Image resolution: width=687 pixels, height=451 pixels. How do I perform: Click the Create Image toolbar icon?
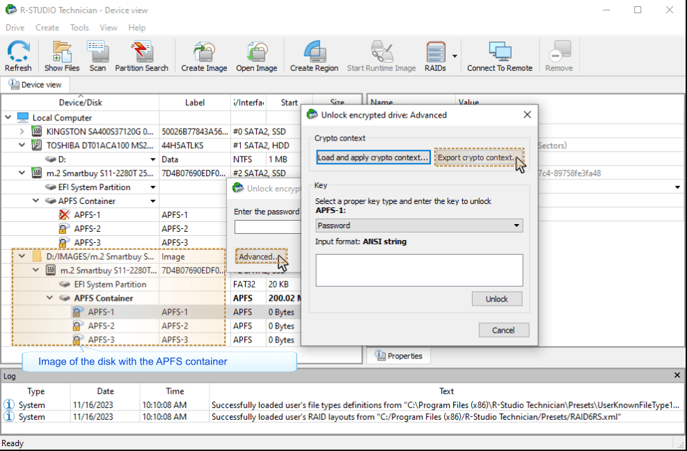coord(204,56)
